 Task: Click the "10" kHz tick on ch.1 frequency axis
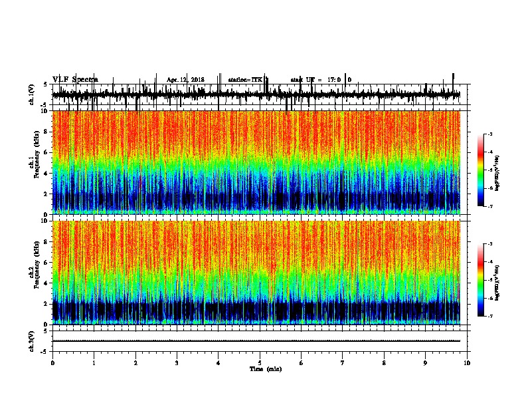click(x=45, y=111)
